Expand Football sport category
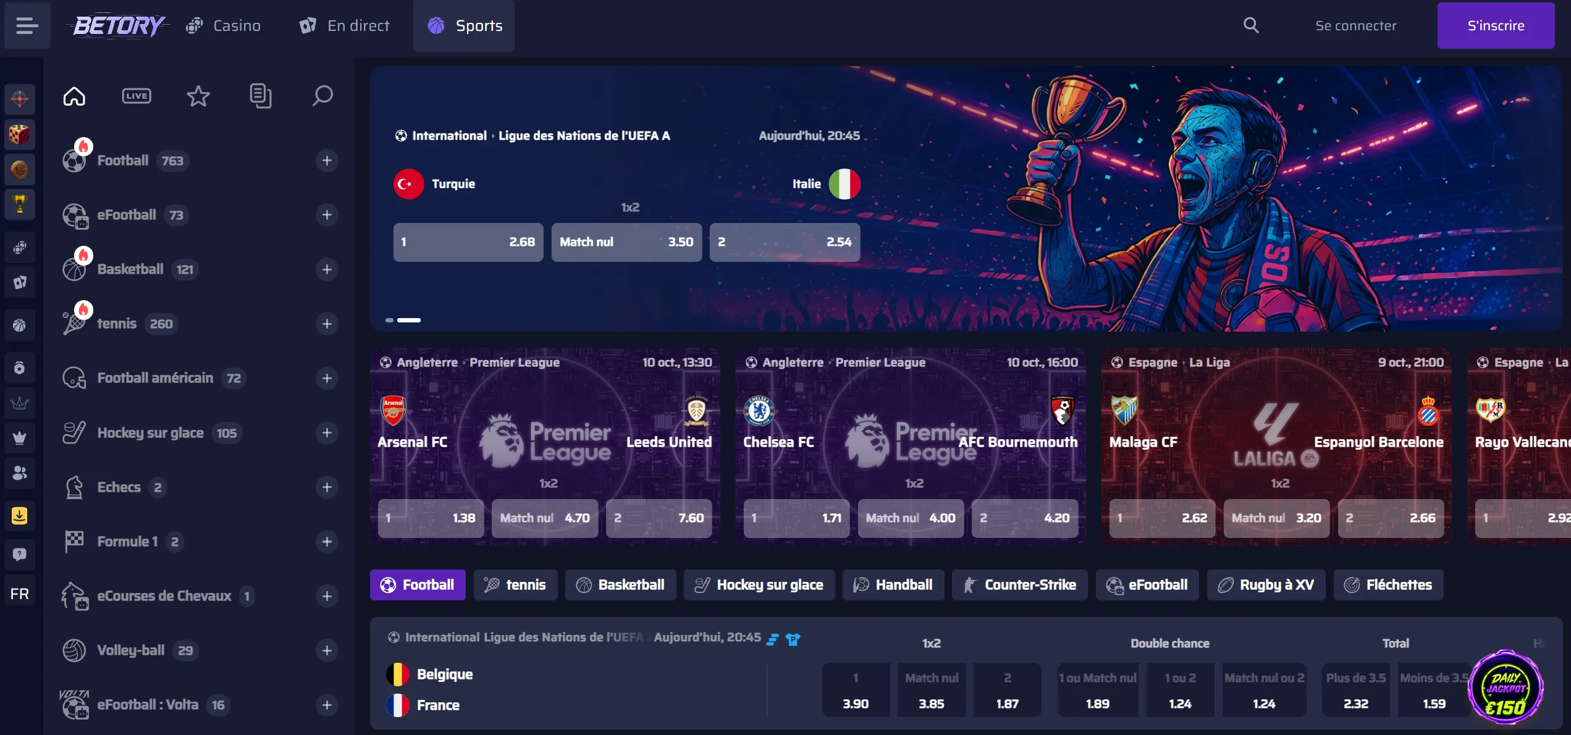The width and height of the screenshot is (1571, 735). pyautogui.click(x=327, y=161)
